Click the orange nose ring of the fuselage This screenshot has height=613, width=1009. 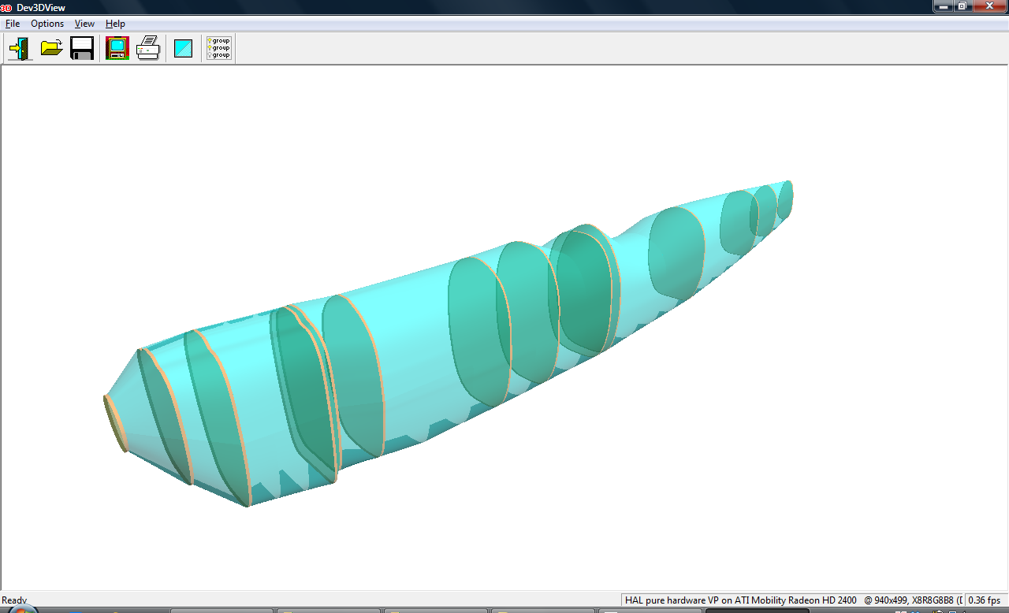pyautogui.click(x=115, y=423)
